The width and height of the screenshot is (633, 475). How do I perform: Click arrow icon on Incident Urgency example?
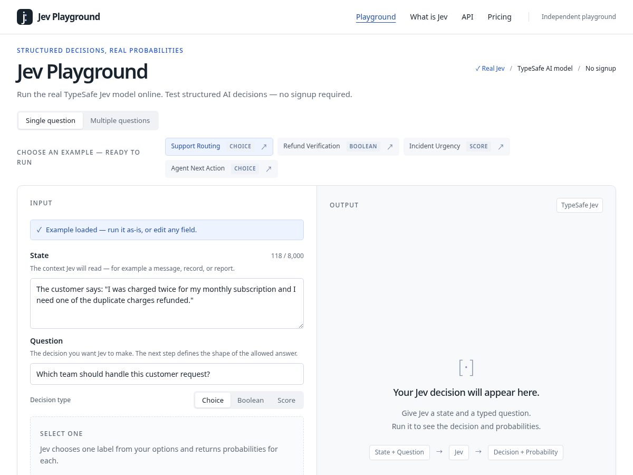click(x=501, y=147)
